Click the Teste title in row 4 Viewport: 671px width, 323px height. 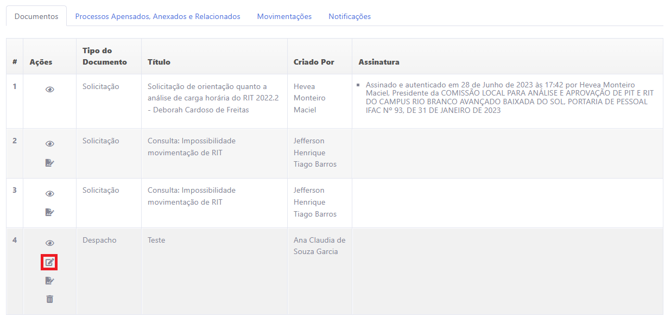[x=156, y=240]
